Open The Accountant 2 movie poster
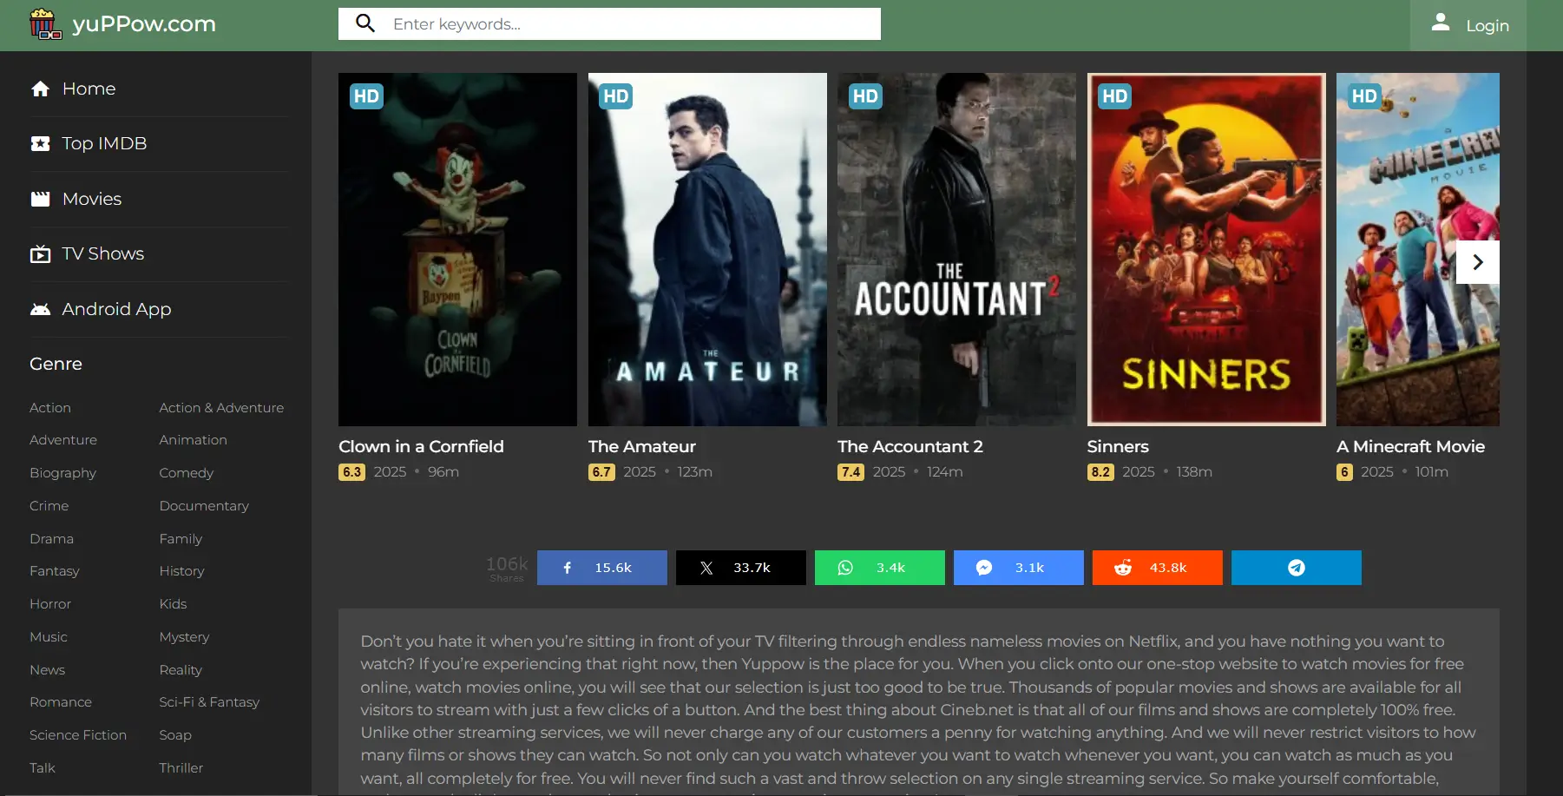 coord(956,249)
